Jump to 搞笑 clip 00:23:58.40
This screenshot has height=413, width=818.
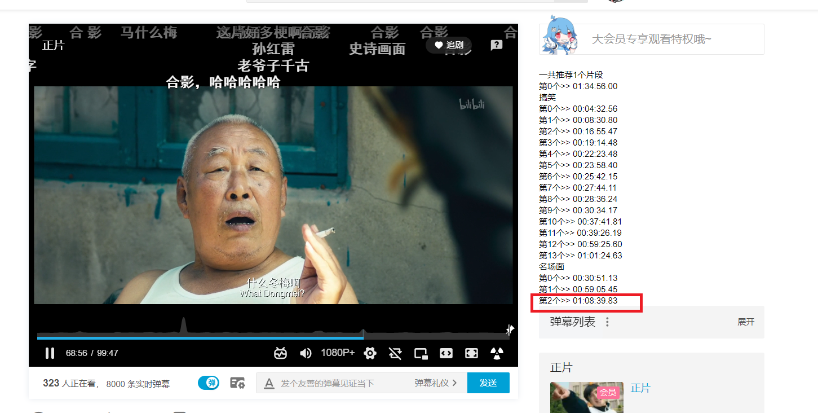click(x=578, y=165)
